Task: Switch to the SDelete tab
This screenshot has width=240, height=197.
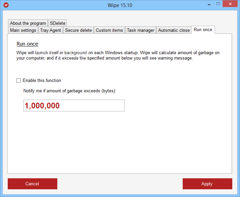Action: click(57, 23)
